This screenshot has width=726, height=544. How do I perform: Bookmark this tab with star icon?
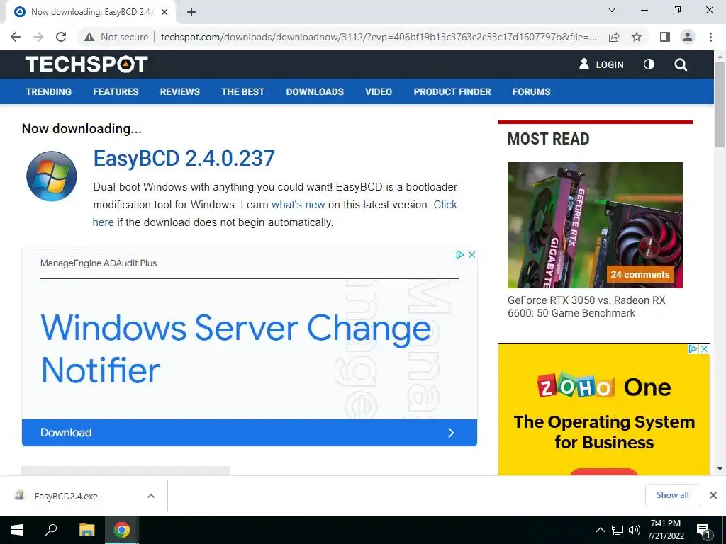(x=637, y=37)
